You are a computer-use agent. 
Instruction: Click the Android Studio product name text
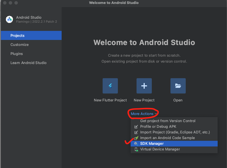[29, 17]
